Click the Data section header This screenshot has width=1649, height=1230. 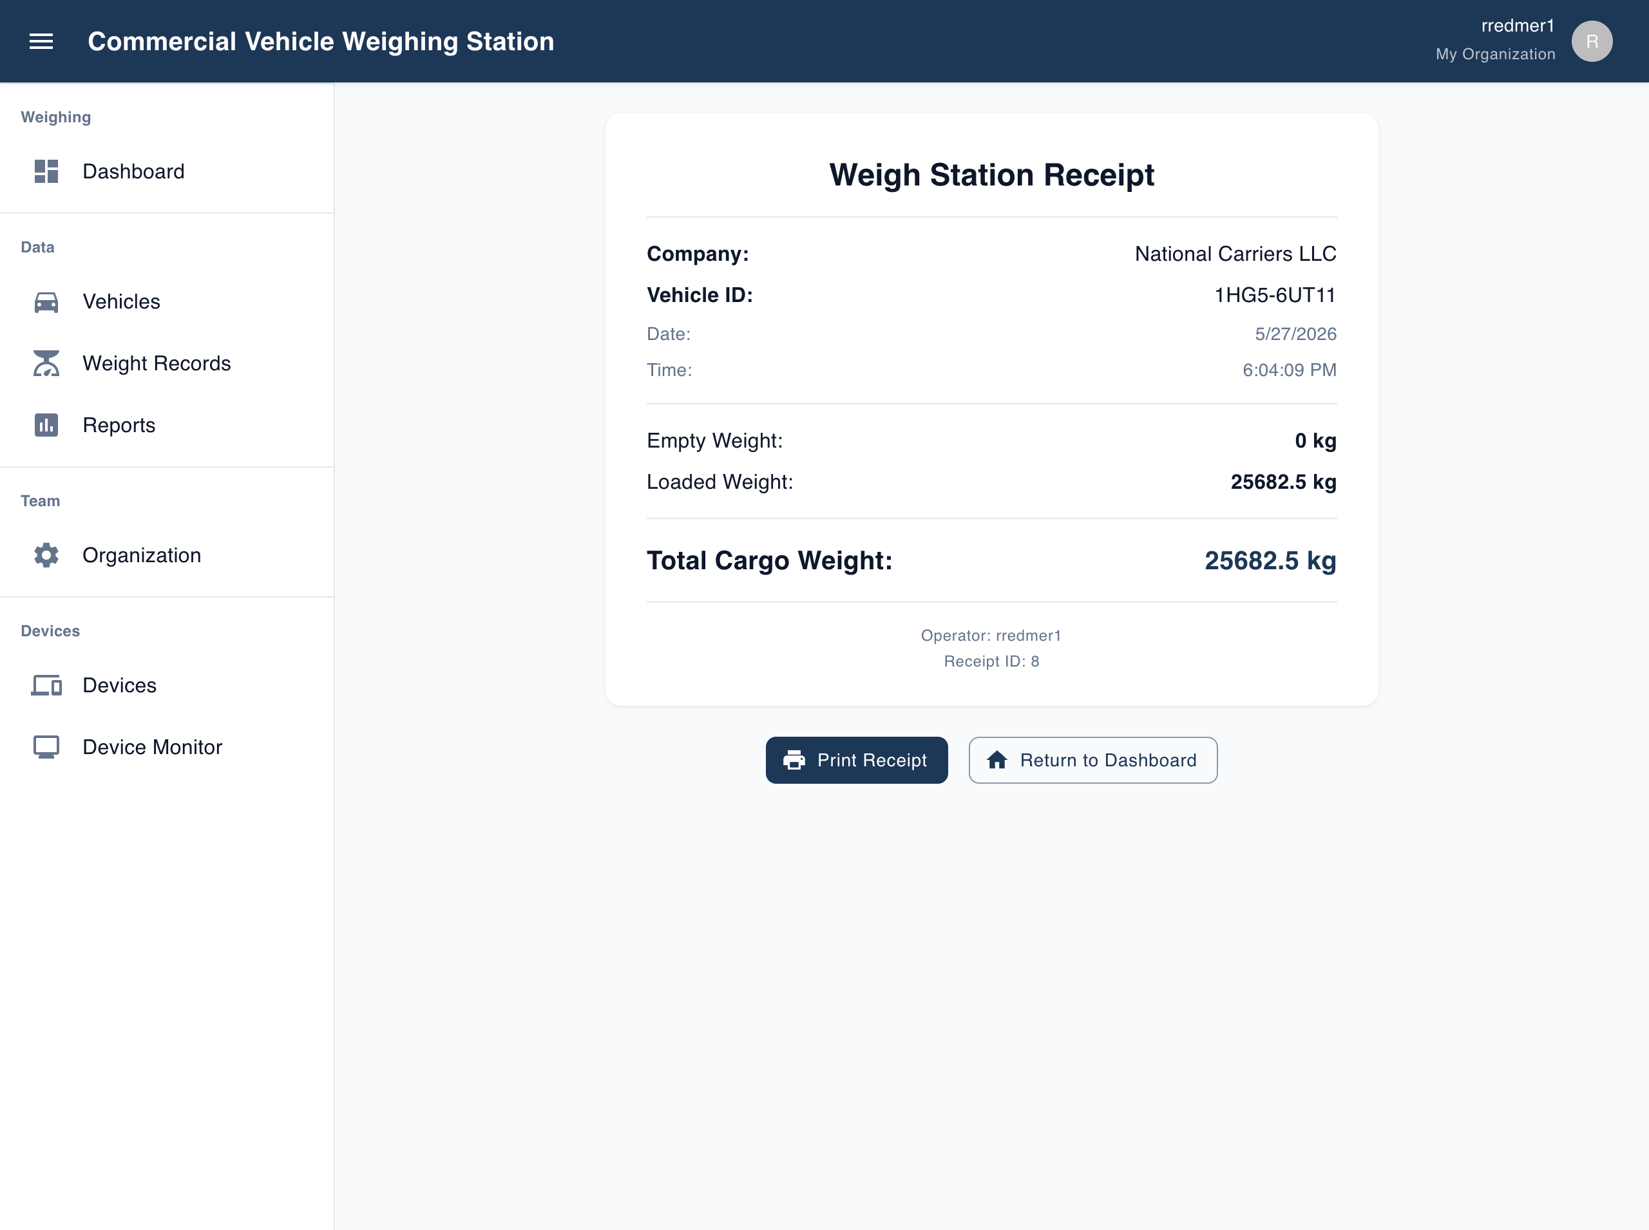point(37,247)
